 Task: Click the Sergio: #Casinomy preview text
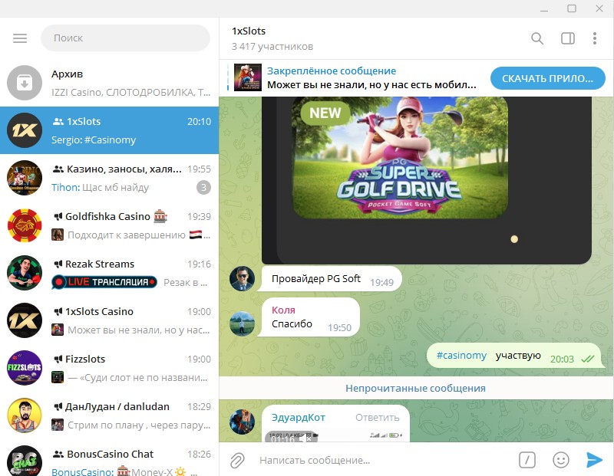tap(94, 140)
